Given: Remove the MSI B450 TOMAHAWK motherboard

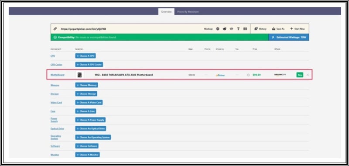Looking at the screenshot, I should pos(308,75).
